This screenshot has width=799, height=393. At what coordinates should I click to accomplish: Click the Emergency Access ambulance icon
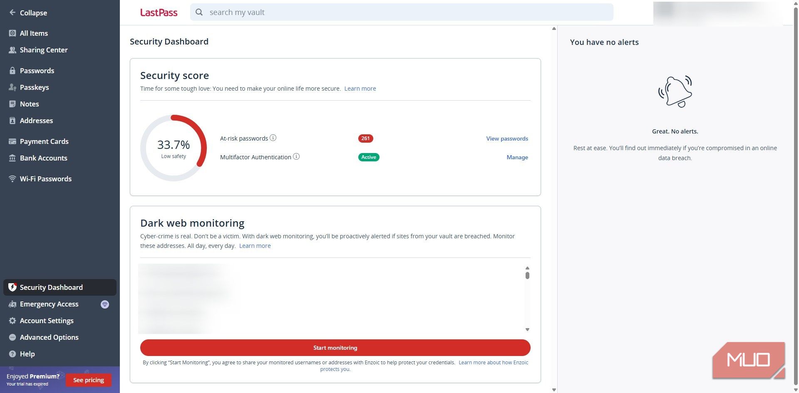(12, 304)
